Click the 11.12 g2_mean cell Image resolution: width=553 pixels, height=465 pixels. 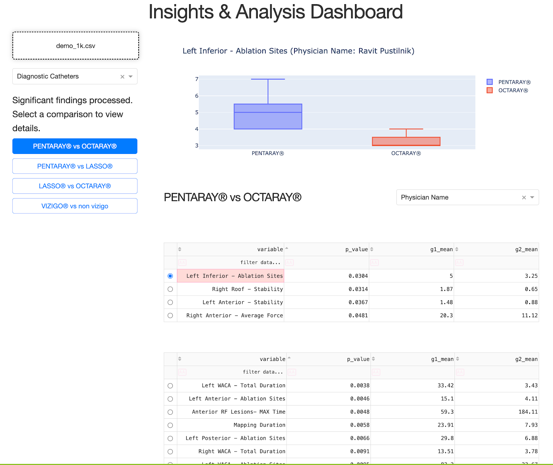[496, 316]
